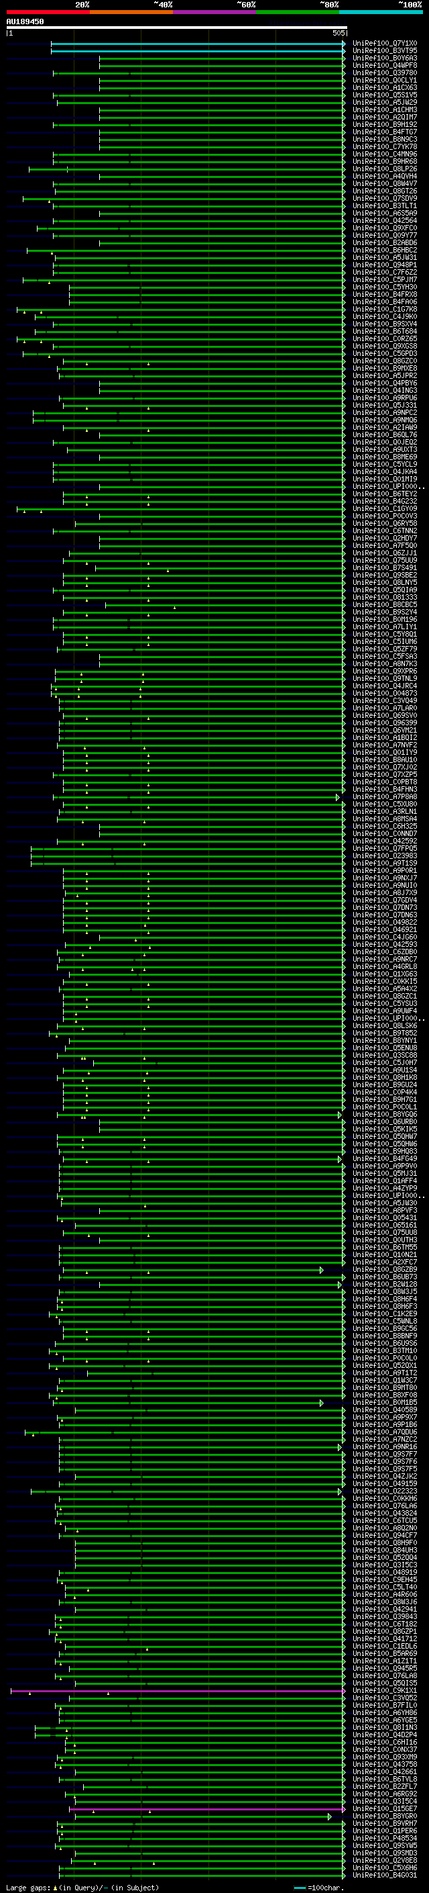Click the orange ~40% identity legend segment
Screen dimensions: 429x1893
tap(131, 12)
